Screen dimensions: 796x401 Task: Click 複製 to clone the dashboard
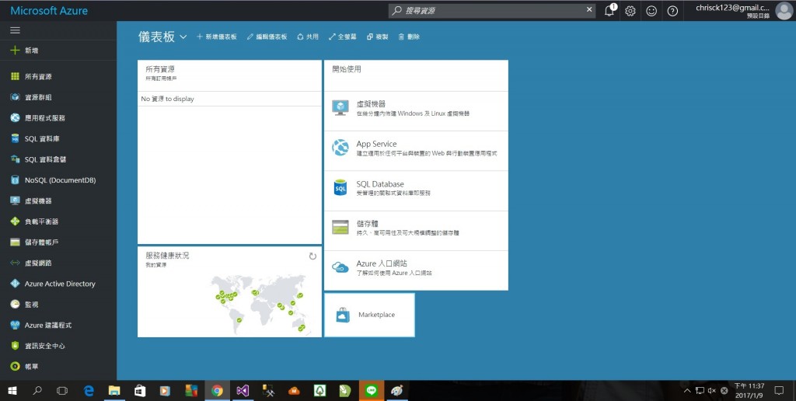coord(377,37)
